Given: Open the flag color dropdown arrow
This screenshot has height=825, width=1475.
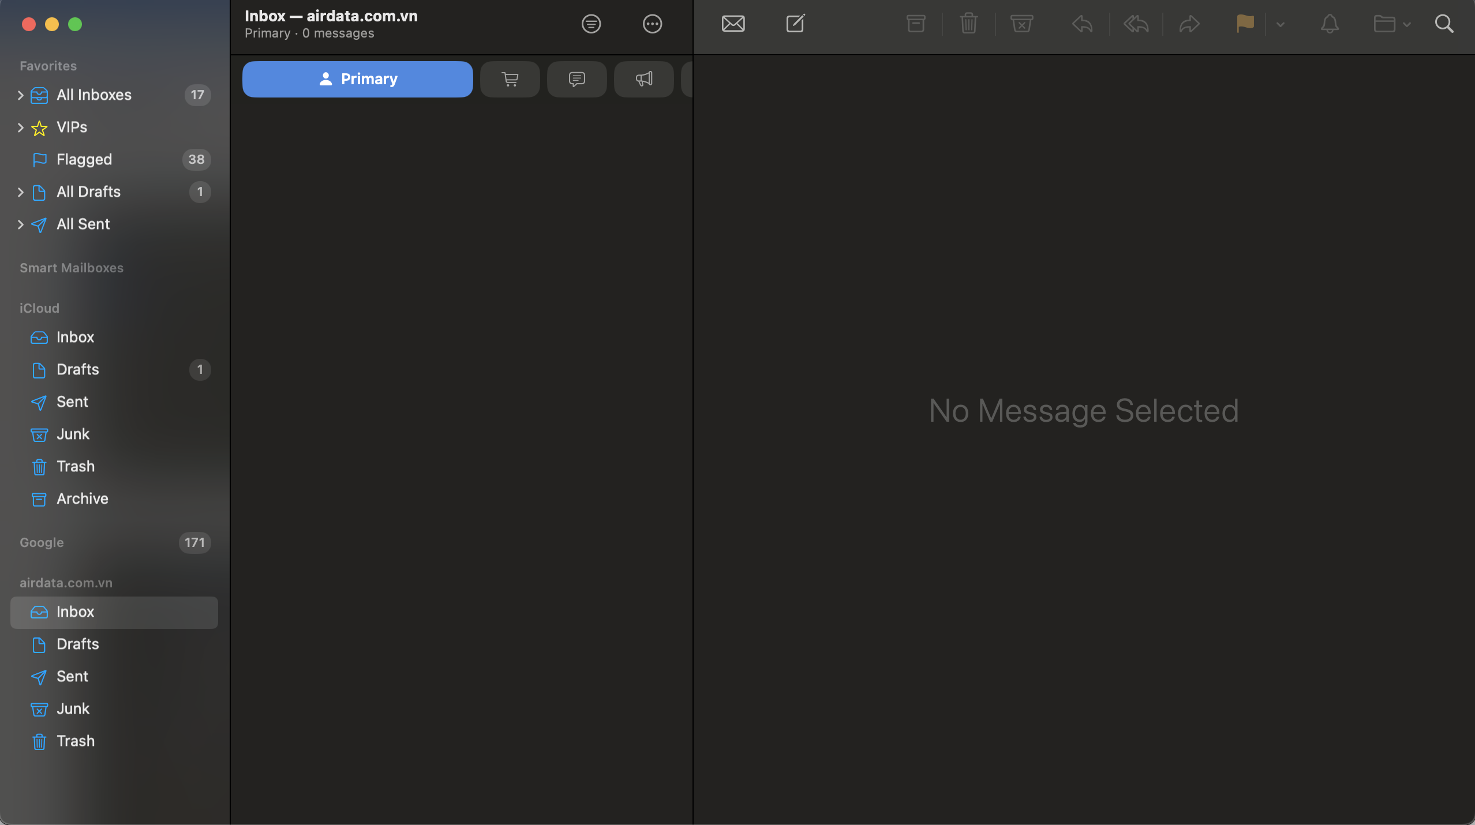Looking at the screenshot, I should point(1281,24).
